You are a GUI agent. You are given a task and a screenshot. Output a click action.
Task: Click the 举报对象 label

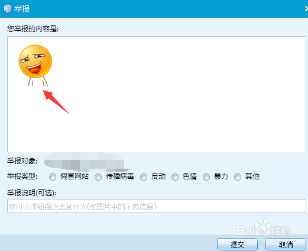22,161
